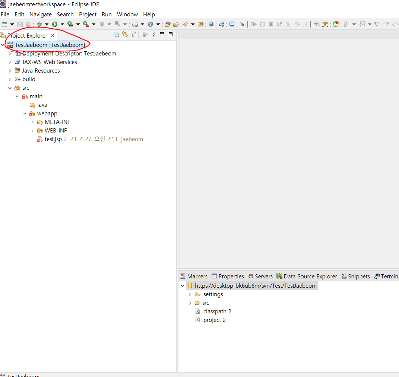Close the Project Explorer tab
The width and height of the screenshot is (399, 377).
(x=53, y=36)
